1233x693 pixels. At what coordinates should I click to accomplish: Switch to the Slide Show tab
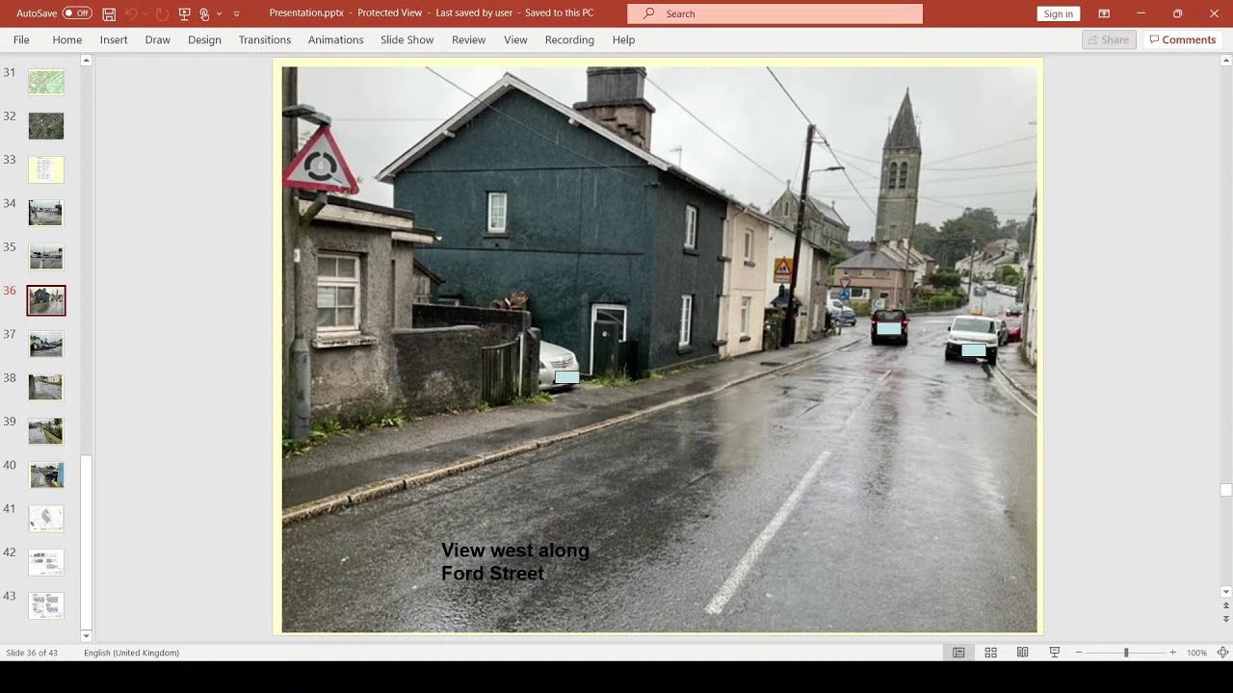click(x=407, y=39)
